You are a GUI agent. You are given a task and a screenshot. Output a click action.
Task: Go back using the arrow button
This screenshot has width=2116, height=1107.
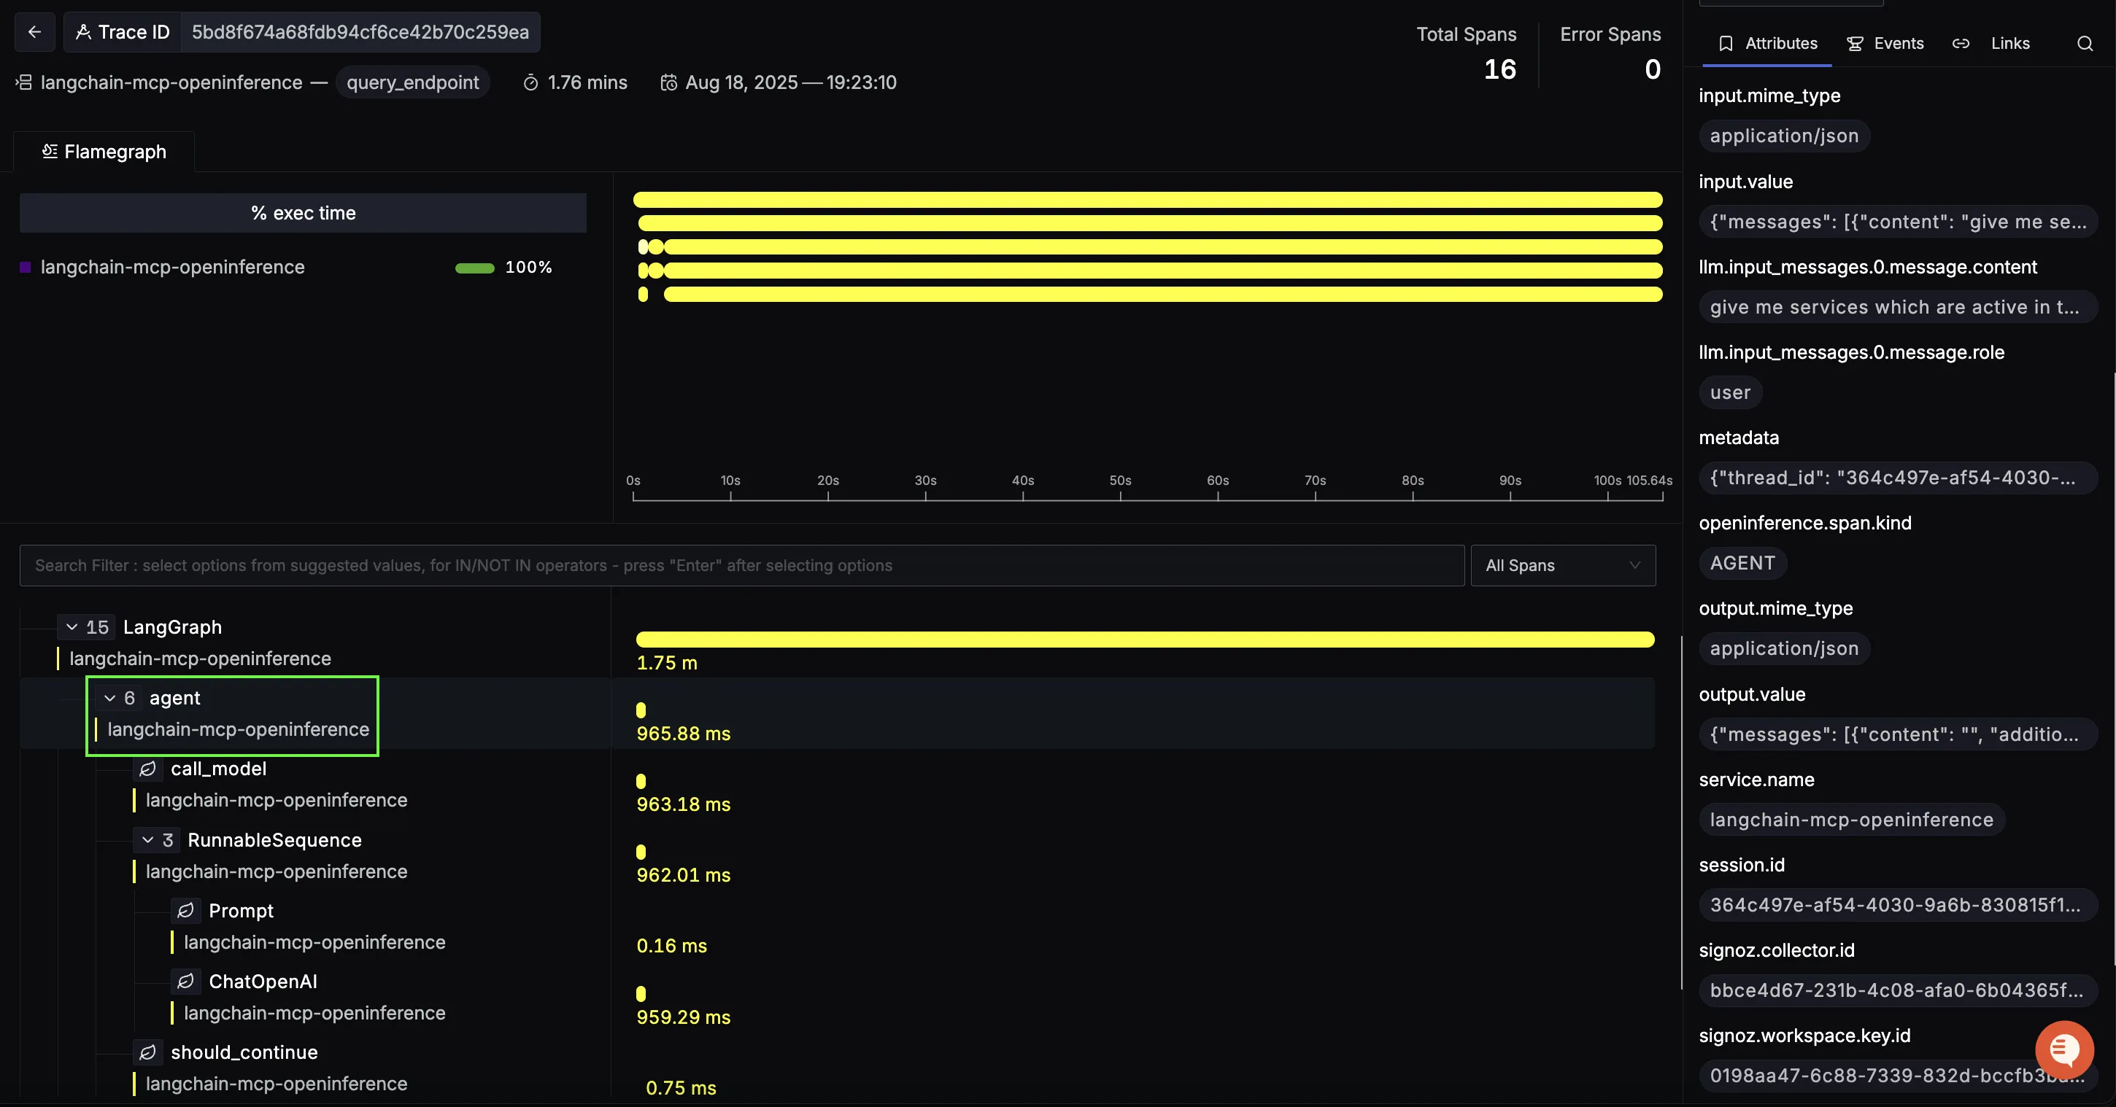pos(34,32)
